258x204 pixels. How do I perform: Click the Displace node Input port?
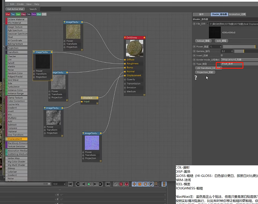point(82,102)
